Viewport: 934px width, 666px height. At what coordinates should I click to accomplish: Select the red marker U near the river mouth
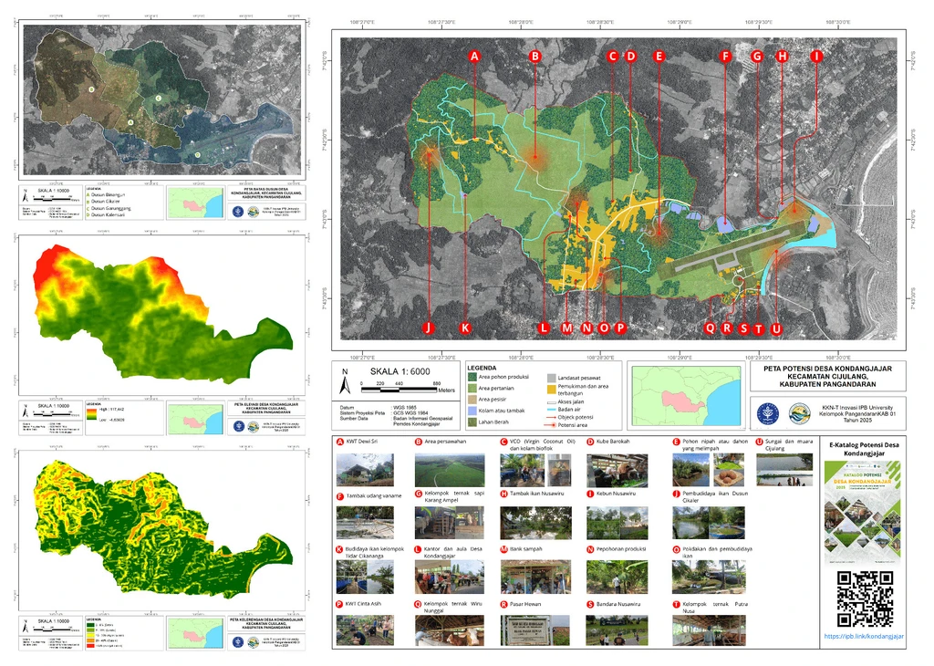tap(776, 328)
